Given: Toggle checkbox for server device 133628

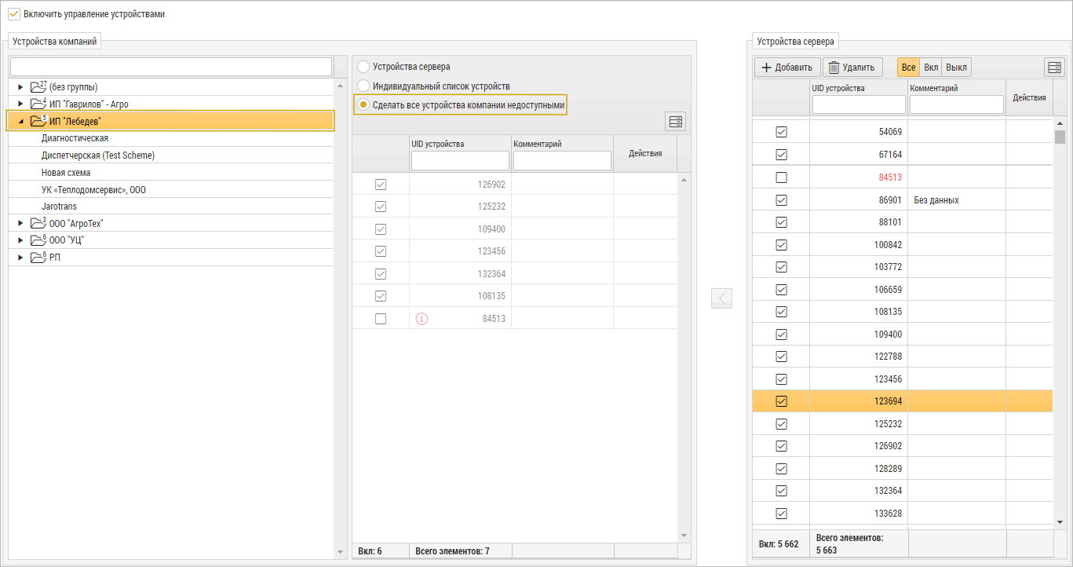Looking at the screenshot, I should [781, 514].
